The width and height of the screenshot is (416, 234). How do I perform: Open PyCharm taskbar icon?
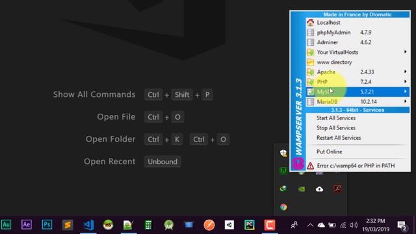pyautogui.click(x=250, y=225)
